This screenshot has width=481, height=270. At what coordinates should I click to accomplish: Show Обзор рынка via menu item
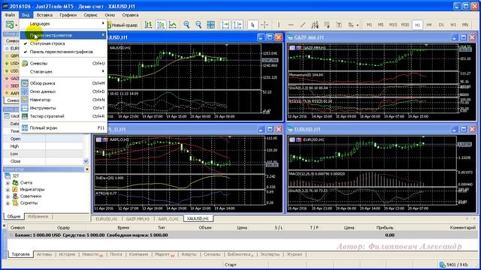63,83
